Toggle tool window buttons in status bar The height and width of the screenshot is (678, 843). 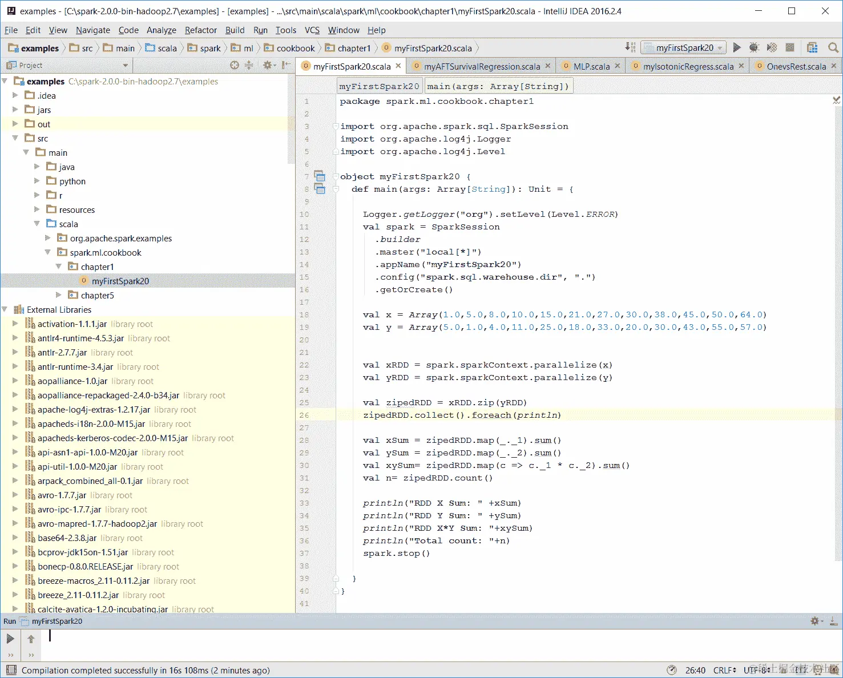point(10,670)
